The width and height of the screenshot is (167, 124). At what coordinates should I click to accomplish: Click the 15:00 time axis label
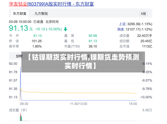tap(133, 104)
